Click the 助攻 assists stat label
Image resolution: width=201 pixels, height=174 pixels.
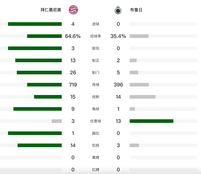pos(96,48)
